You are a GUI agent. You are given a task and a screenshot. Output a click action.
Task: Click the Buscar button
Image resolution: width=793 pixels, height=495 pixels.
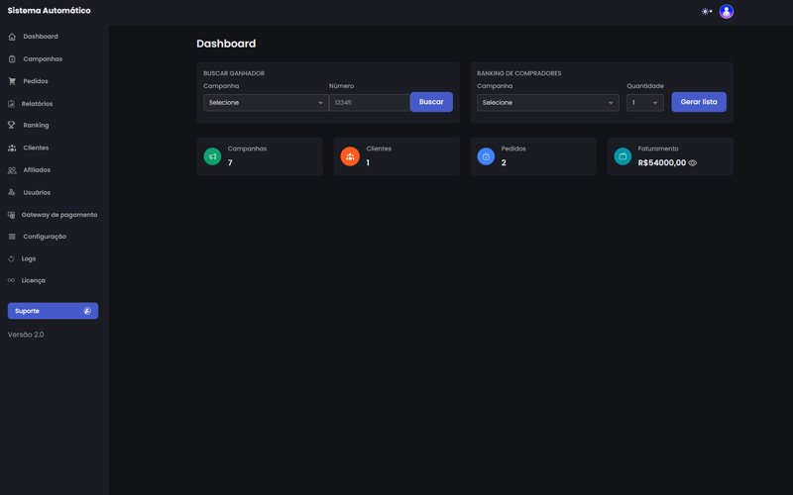(x=431, y=102)
